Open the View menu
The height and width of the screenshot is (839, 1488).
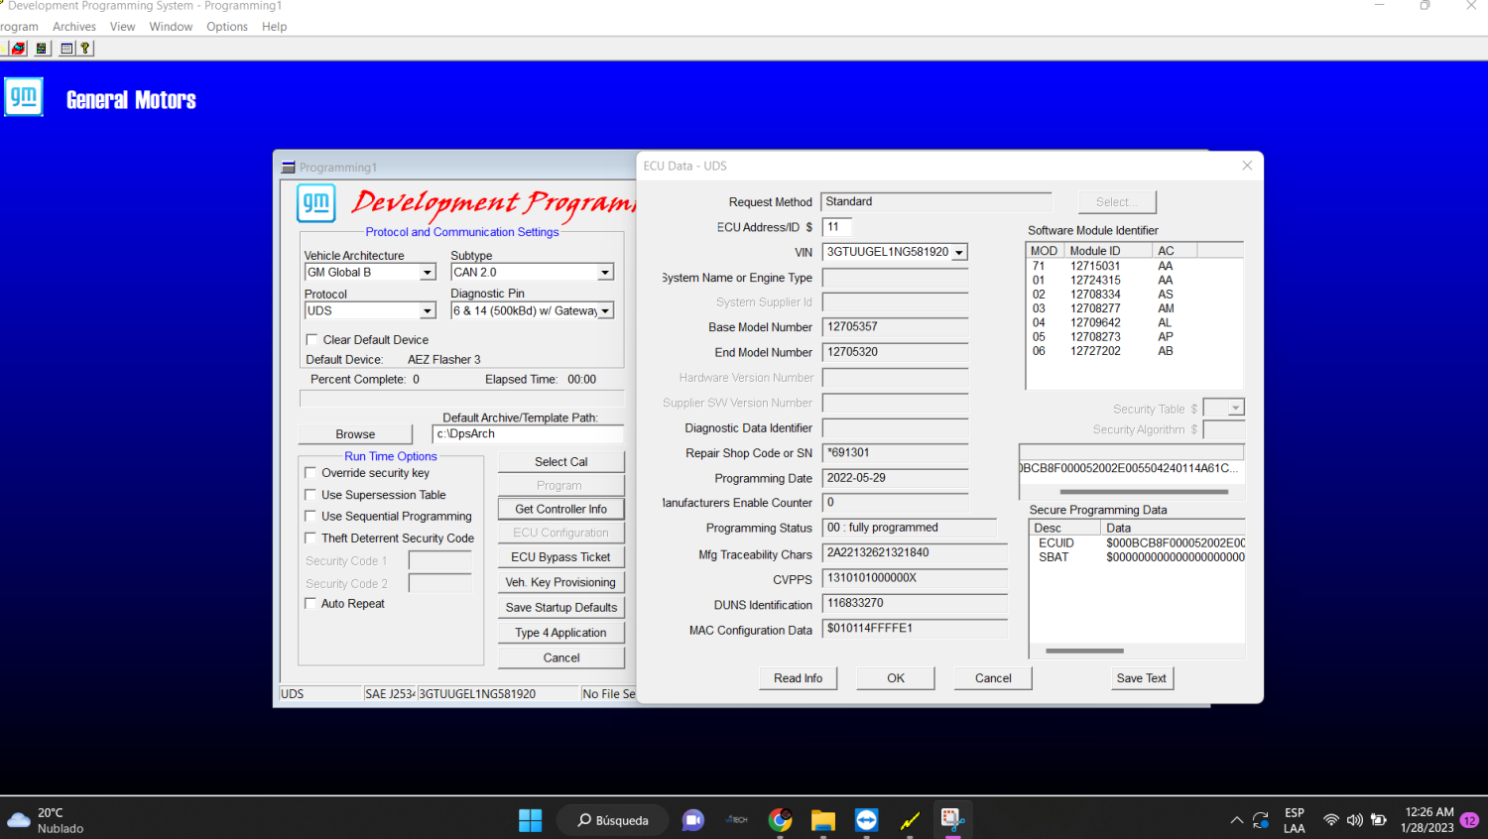(x=123, y=27)
